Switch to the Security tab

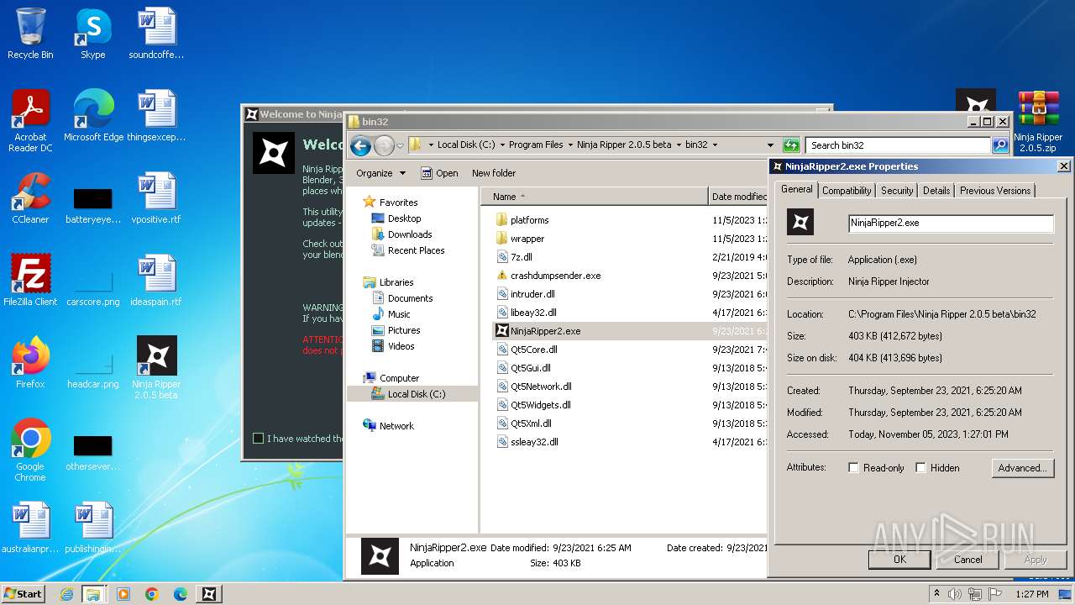click(897, 191)
